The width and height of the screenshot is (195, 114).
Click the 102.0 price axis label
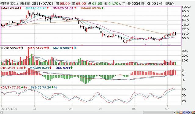click(x=186, y=7)
